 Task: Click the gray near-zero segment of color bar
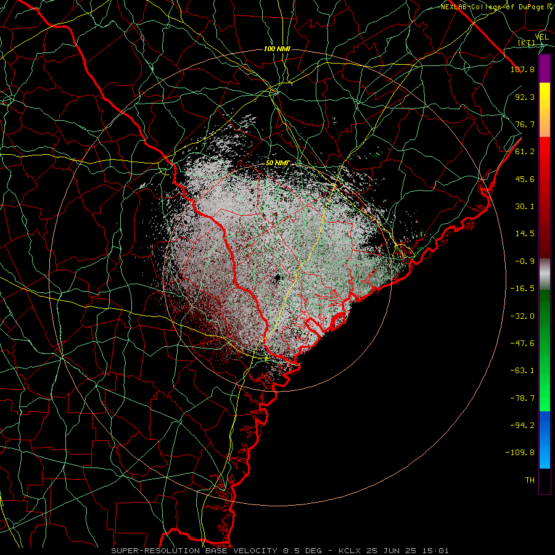(545, 274)
